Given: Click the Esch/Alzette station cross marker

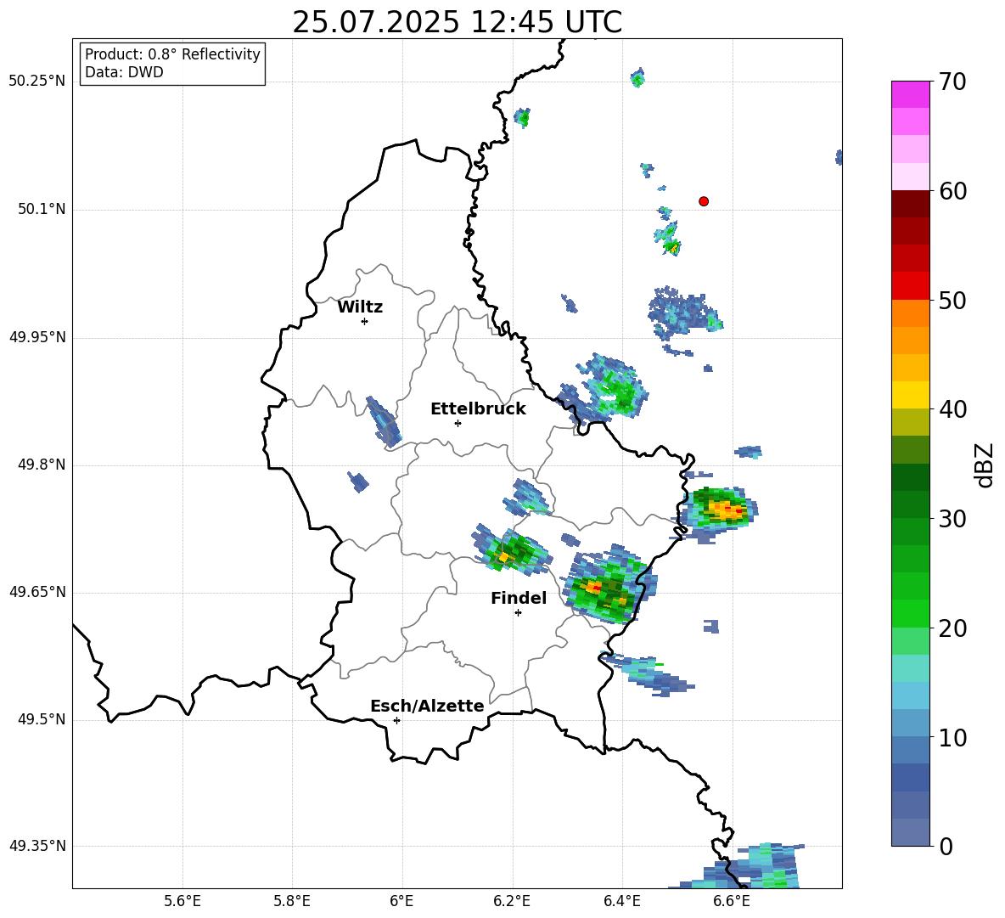Looking at the screenshot, I should point(396,720).
